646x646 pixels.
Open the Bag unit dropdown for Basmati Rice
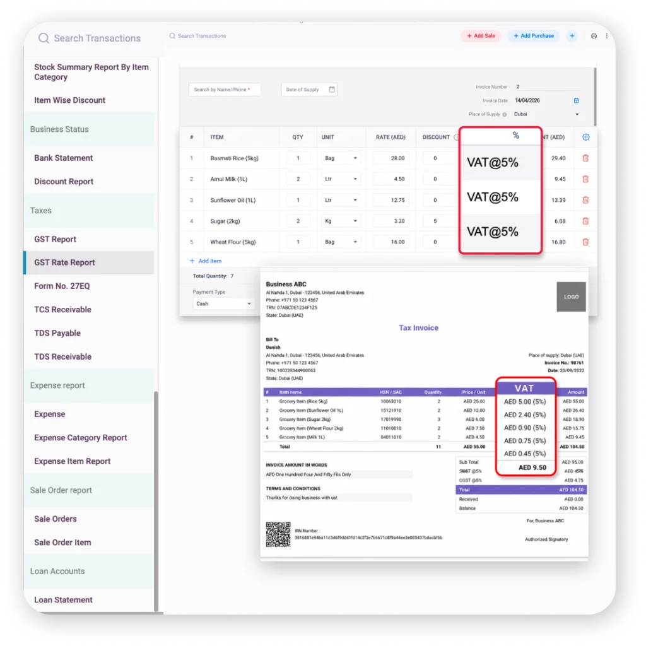coord(341,158)
